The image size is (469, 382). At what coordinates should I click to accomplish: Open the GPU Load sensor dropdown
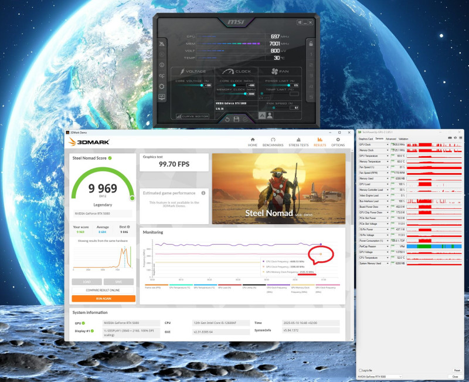[x=388, y=184]
